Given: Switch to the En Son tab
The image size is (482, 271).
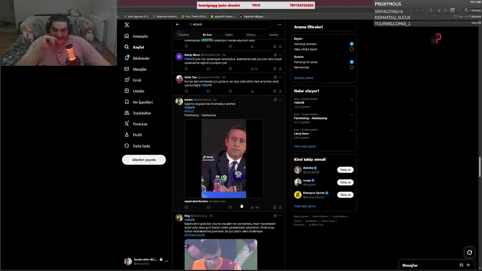Looking at the screenshot, I should [207, 35].
